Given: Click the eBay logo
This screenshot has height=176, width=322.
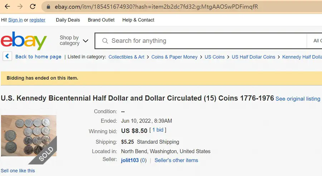Looking at the screenshot, I should (x=24, y=41).
